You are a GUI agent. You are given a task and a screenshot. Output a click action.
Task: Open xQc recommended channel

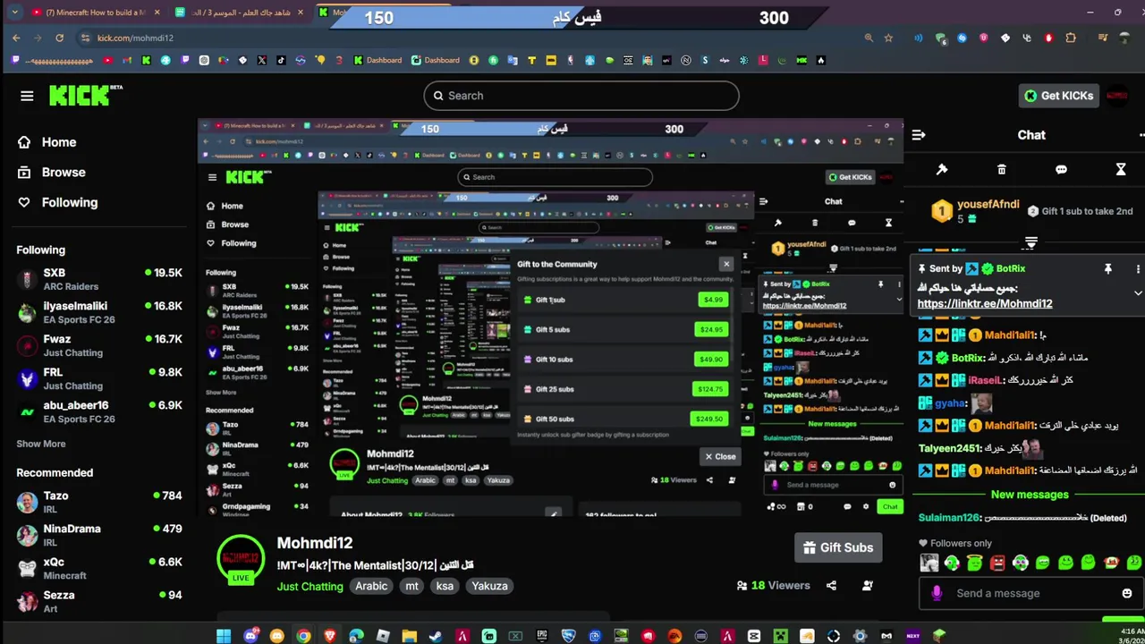tap(99, 568)
